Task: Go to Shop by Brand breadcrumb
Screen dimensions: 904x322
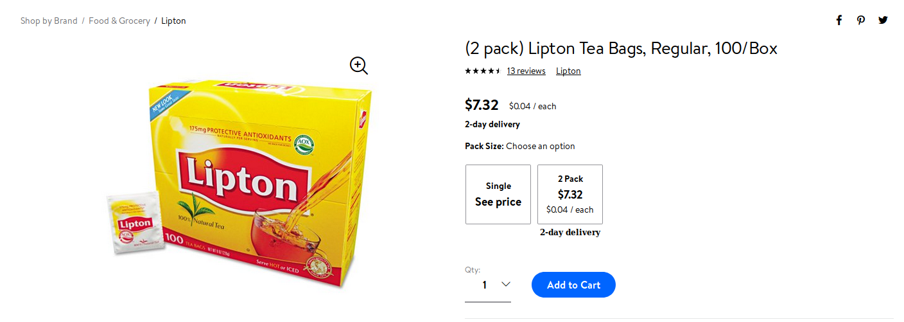Action: 49,21
